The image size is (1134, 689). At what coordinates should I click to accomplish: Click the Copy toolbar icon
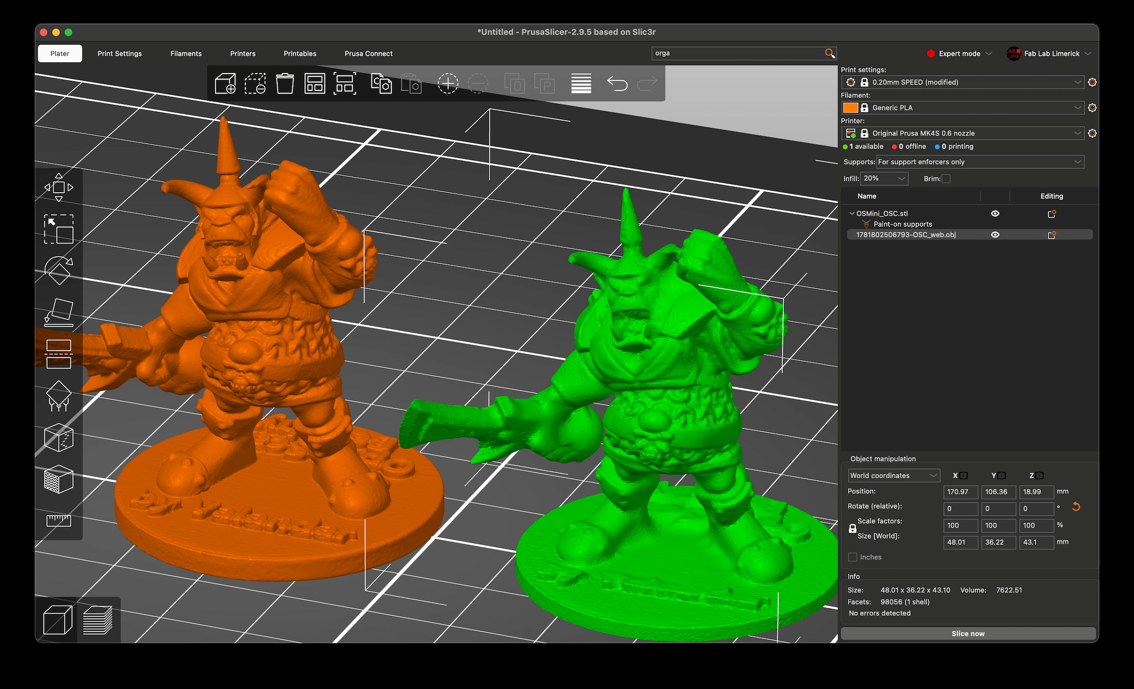click(381, 84)
